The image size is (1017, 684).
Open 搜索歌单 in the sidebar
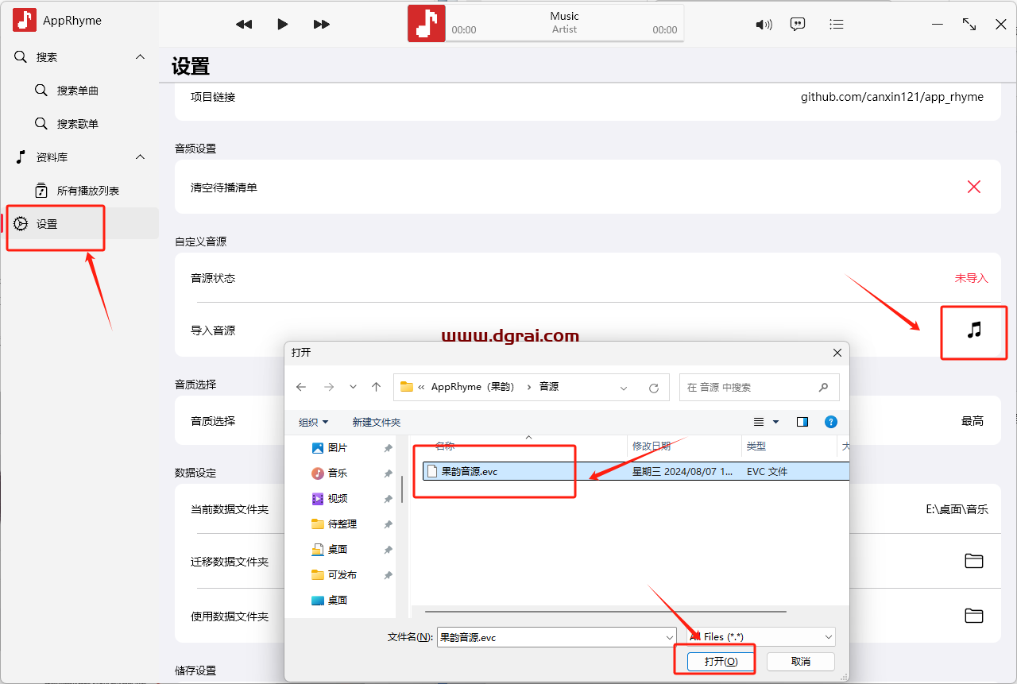click(x=79, y=124)
